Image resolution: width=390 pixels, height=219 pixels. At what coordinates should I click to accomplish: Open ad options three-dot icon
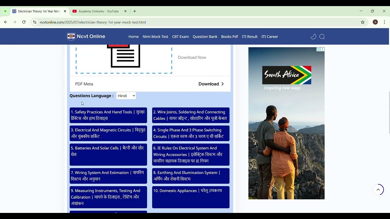point(322,49)
